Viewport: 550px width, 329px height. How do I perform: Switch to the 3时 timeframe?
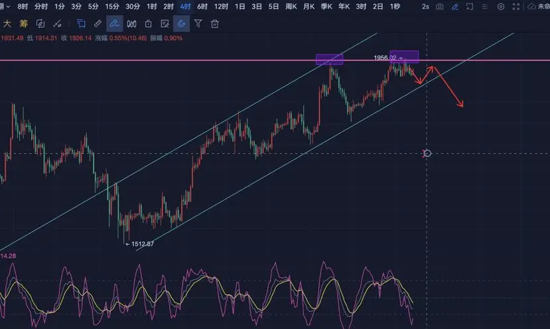coord(361,7)
